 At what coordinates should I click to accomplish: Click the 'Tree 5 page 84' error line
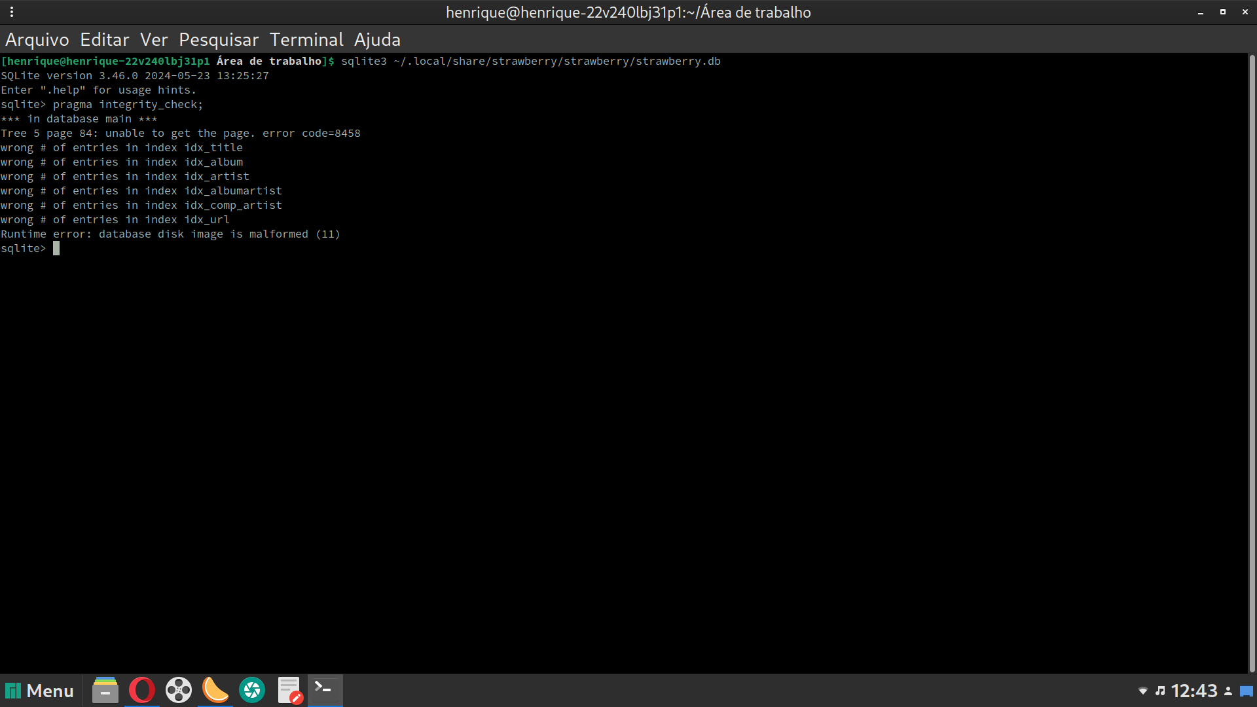(181, 134)
